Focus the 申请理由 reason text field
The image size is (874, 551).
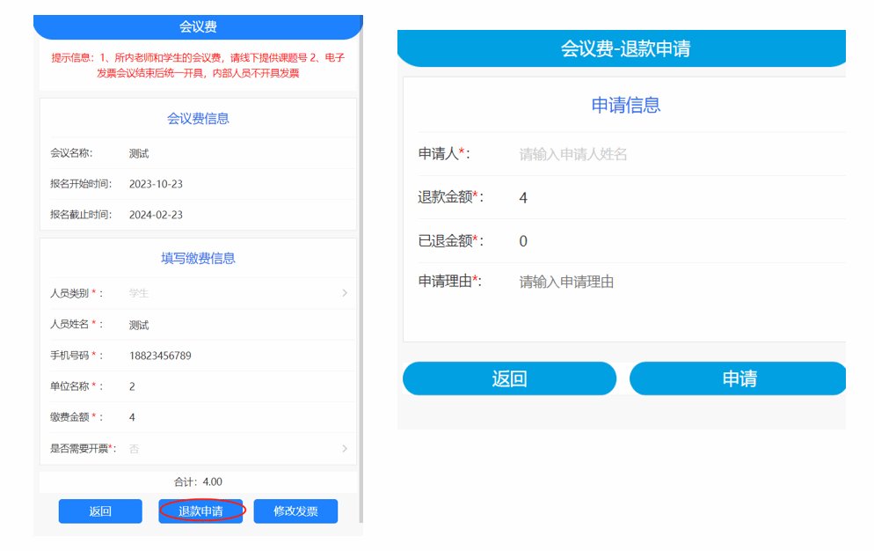[x=668, y=283]
